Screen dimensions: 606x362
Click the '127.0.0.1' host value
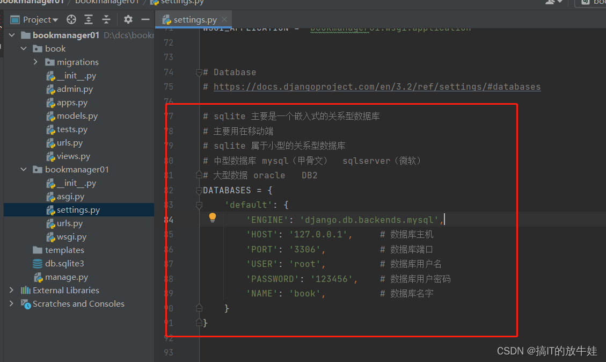318,234
